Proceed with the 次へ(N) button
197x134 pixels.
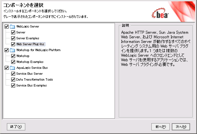(181, 127)
